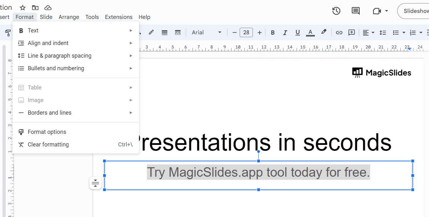This screenshot has width=429, height=217.
Task: Expand numbered list options arrow
Action: (421, 32)
